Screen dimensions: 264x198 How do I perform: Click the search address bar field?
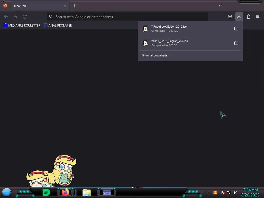[127, 17]
